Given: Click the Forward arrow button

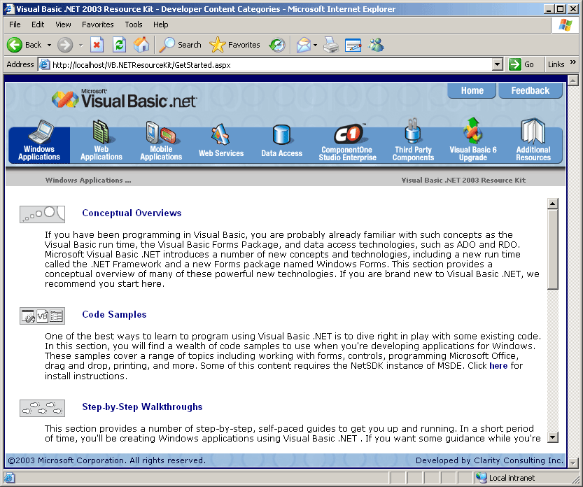Looking at the screenshot, I should click(65, 45).
